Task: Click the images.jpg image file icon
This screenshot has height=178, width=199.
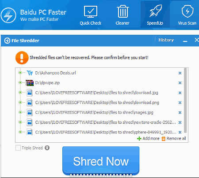Action: pyautogui.click(x=30, y=112)
